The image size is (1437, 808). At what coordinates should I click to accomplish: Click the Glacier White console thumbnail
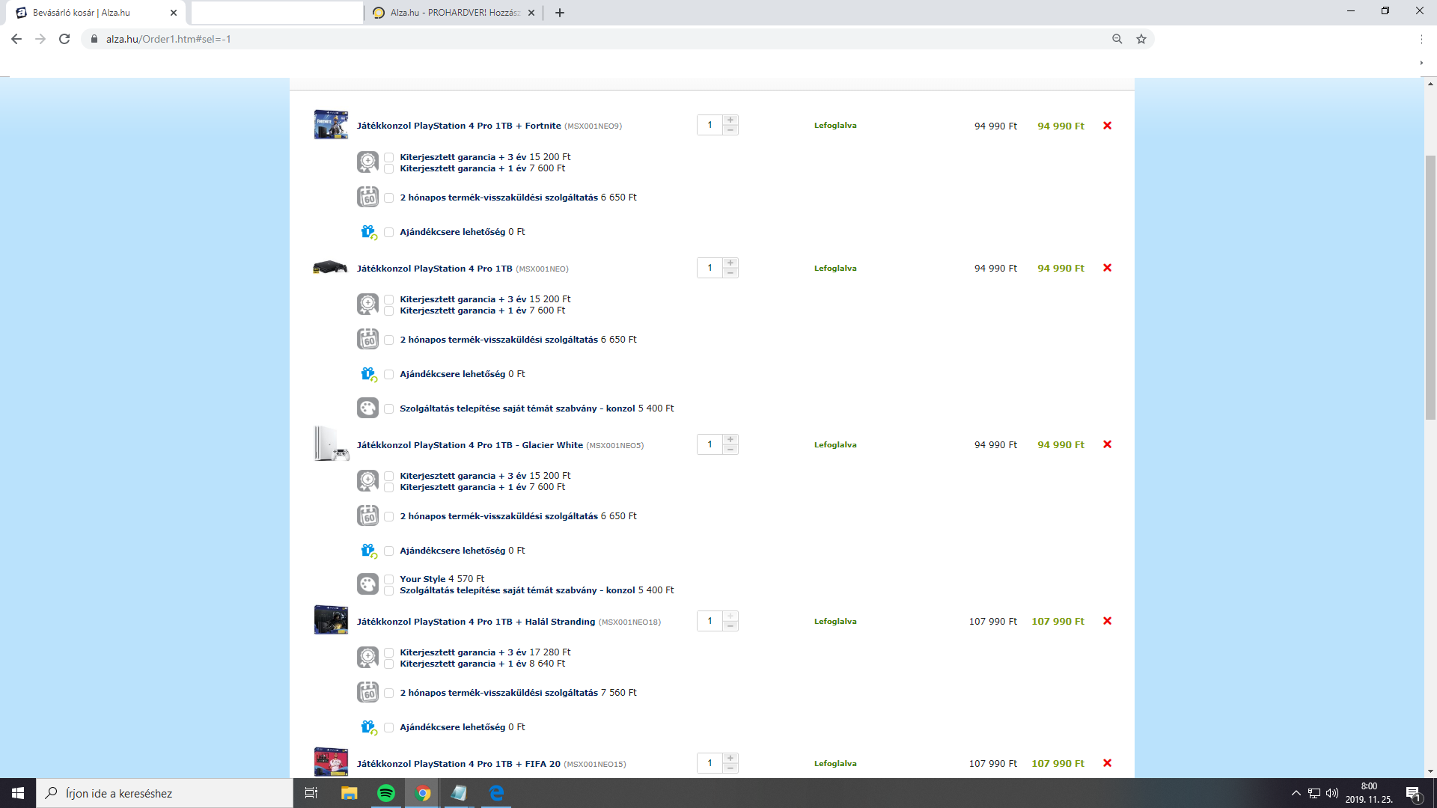[331, 444]
